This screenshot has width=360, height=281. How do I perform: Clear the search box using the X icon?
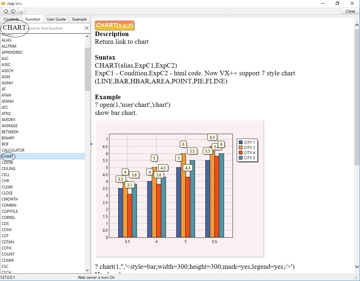86,28
